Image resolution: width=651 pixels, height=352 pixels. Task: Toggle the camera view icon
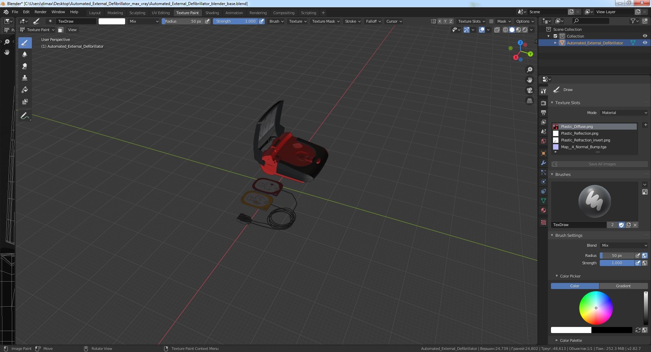529,90
